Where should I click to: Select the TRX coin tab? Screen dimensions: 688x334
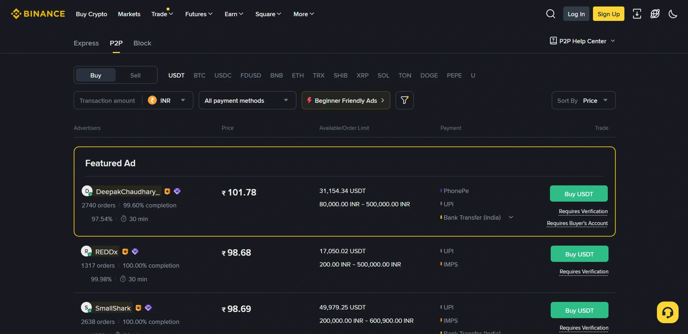[318, 75]
